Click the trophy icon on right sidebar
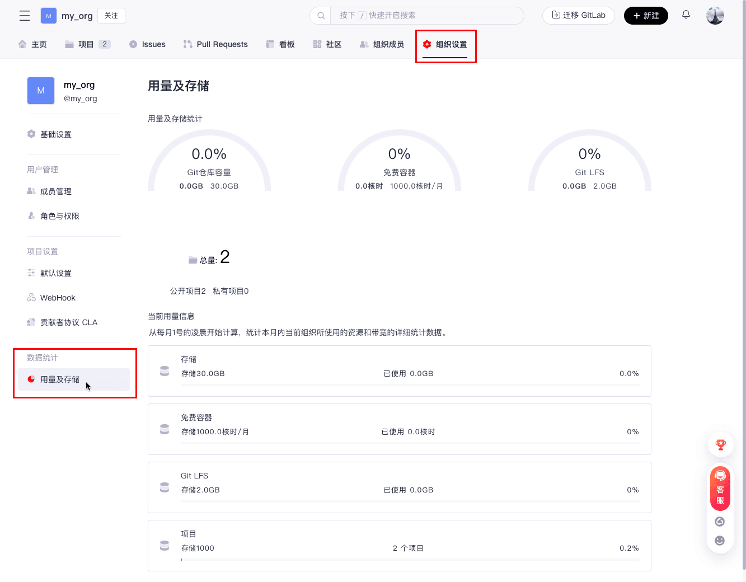 pos(720,445)
